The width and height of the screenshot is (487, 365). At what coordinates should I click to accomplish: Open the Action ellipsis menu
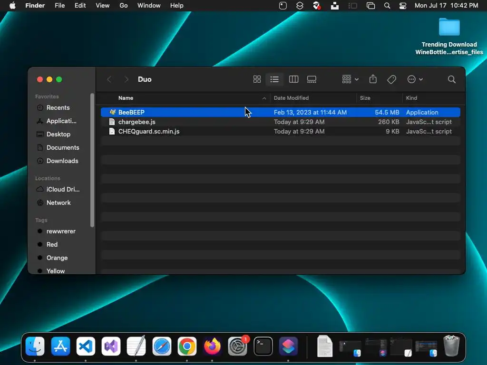pos(415,79)
